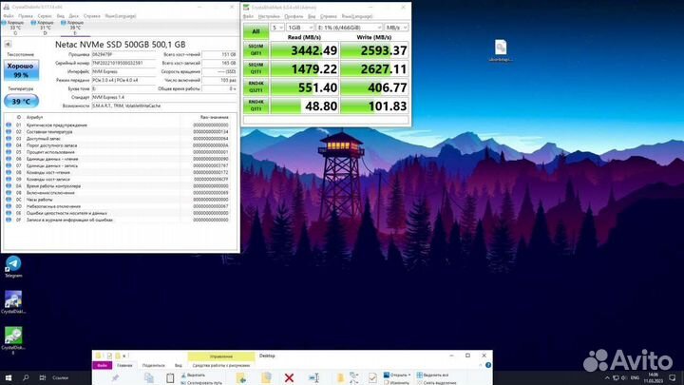Start the SEQ1M Q1T1 benchmark test
This screenshot has height=385, width=684.
pos(256,68)
